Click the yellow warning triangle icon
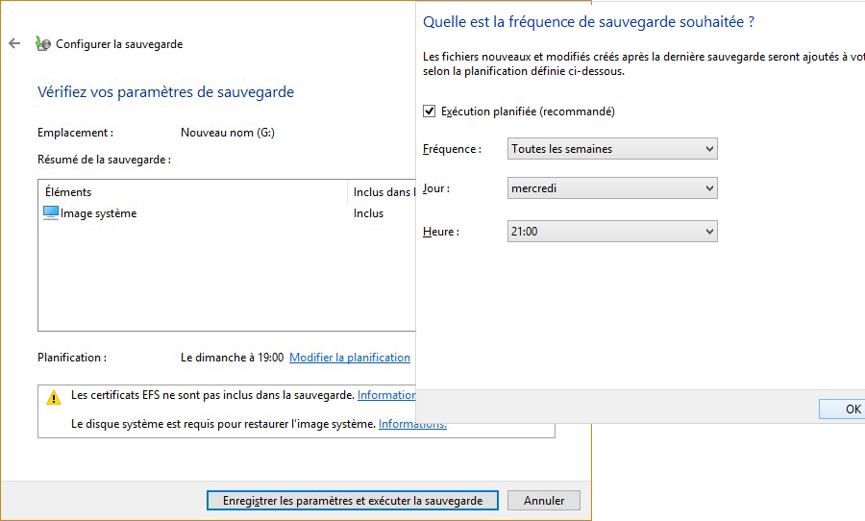This screenshot has width=865, height=521. (54, 396)
